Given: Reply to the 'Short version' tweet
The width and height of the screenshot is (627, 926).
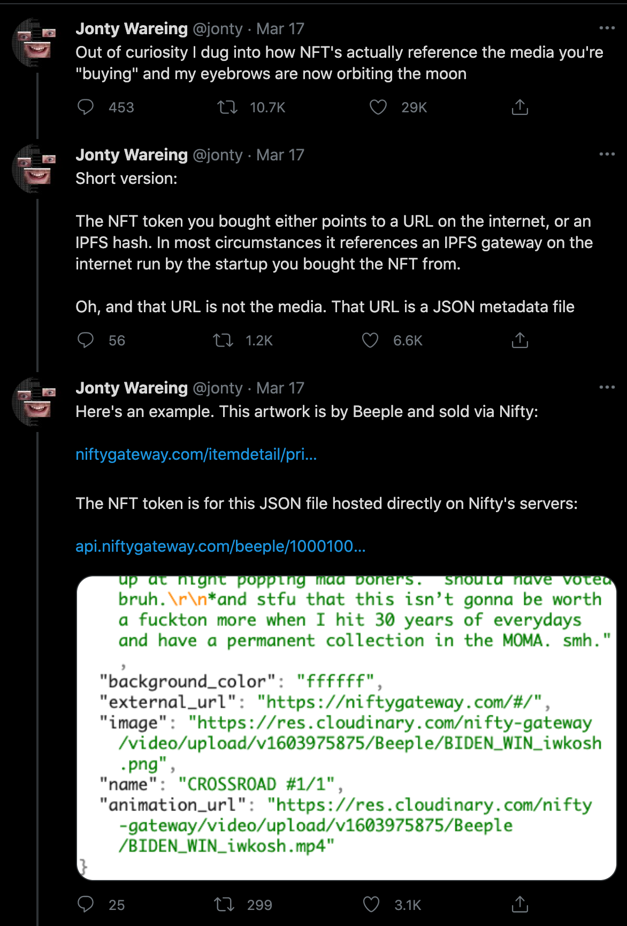Looking at the screenshot, I should tap(86, 341).
